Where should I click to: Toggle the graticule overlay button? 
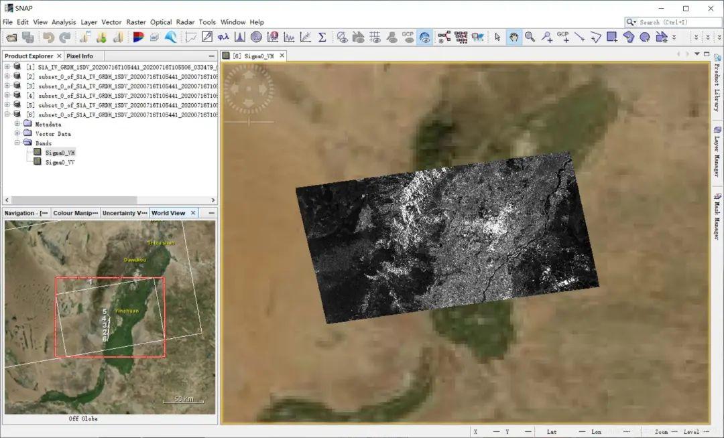[x=375, y=38]
